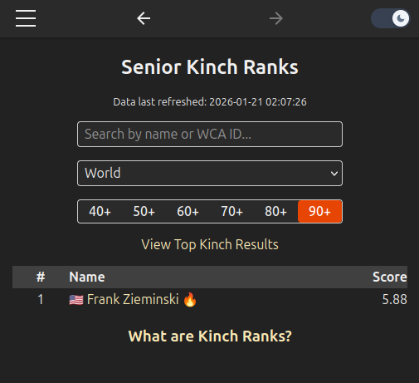419x383 pixels.
Task: Switch to the 60+ age filter
Action: pyautogui.click(x=188, y=212)
